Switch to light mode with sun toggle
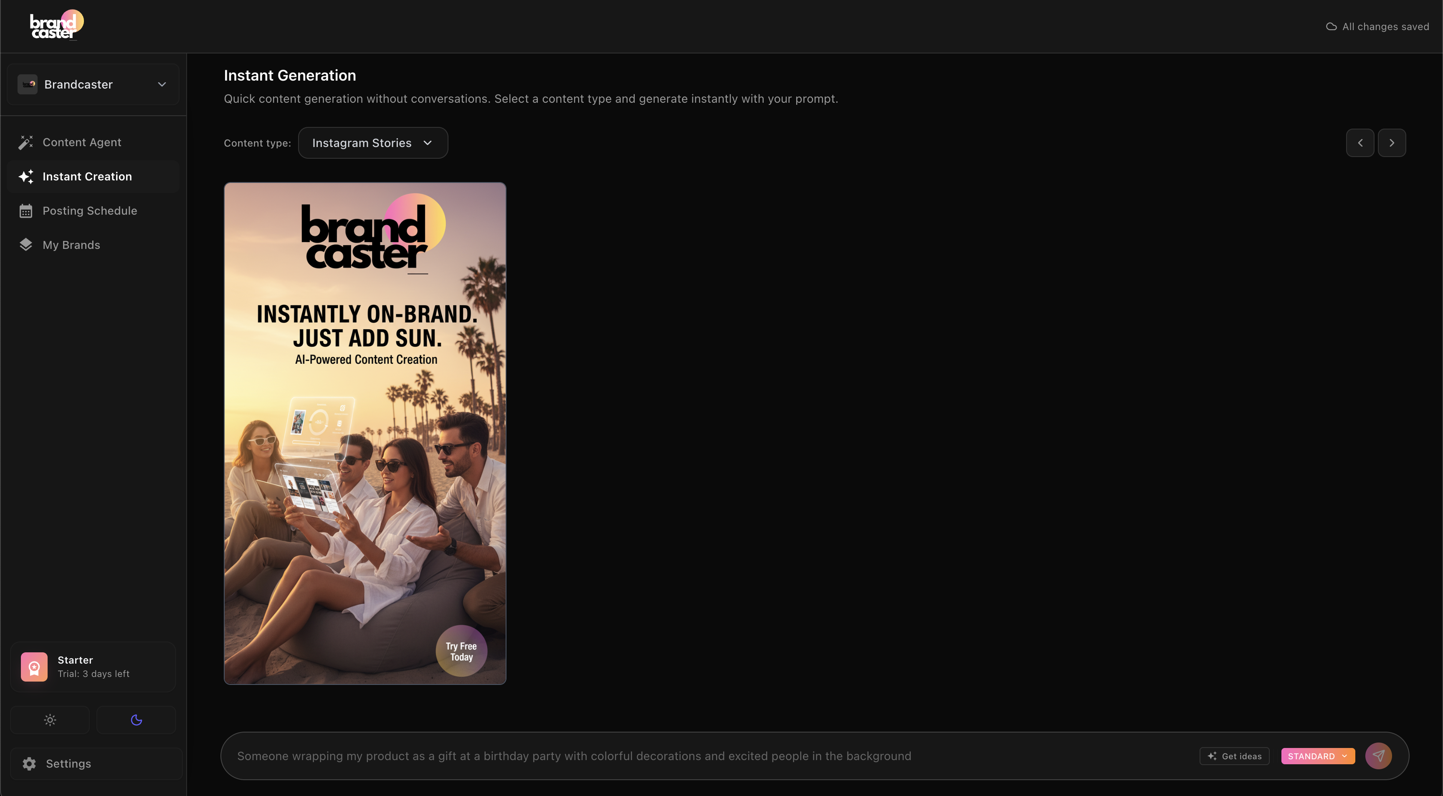 pos(50,720)
